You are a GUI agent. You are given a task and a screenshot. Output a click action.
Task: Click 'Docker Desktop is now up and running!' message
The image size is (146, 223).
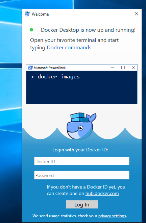(88, 30)
